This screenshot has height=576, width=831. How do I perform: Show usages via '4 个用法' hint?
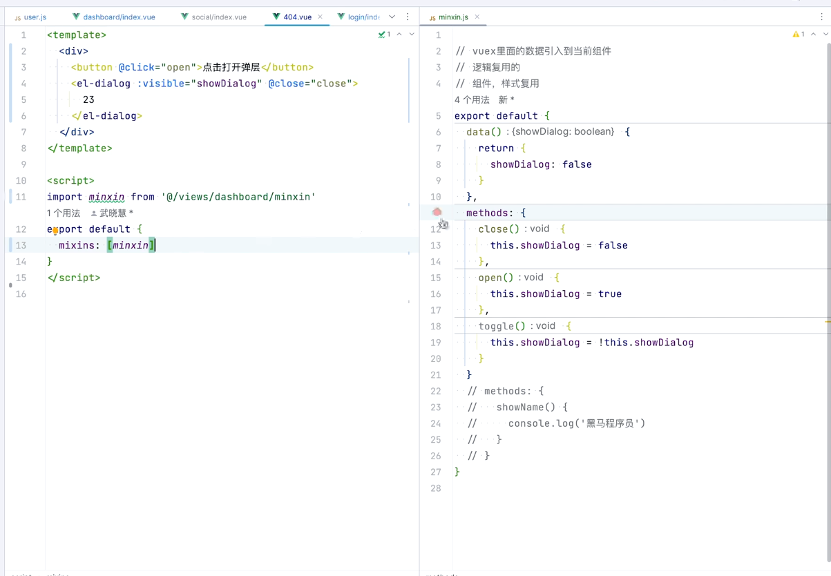pos(472,99)
